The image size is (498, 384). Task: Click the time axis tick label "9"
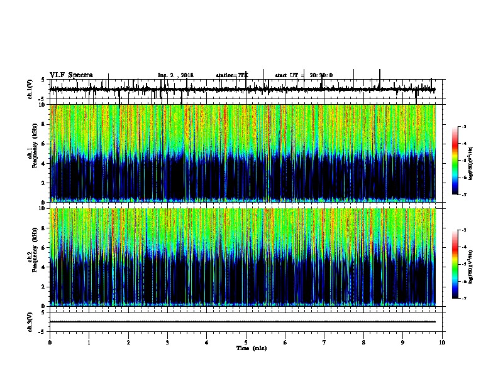(402, 343)
